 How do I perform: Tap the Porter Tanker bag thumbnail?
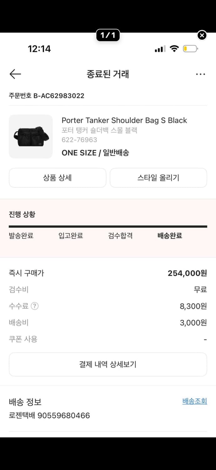click(x=31, y=137)
